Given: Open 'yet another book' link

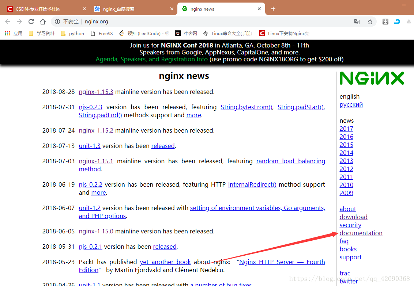Looking at the screenshot, I should (165, 262).
